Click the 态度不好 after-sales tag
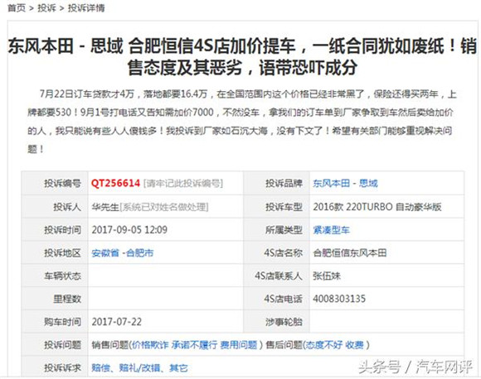 tap(324, 345)
